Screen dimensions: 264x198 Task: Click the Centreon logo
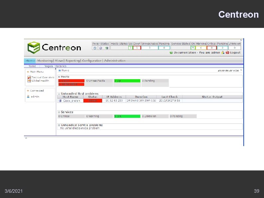tap(54, 48)
